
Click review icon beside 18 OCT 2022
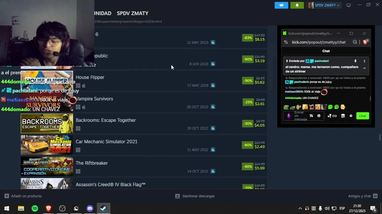213,128
